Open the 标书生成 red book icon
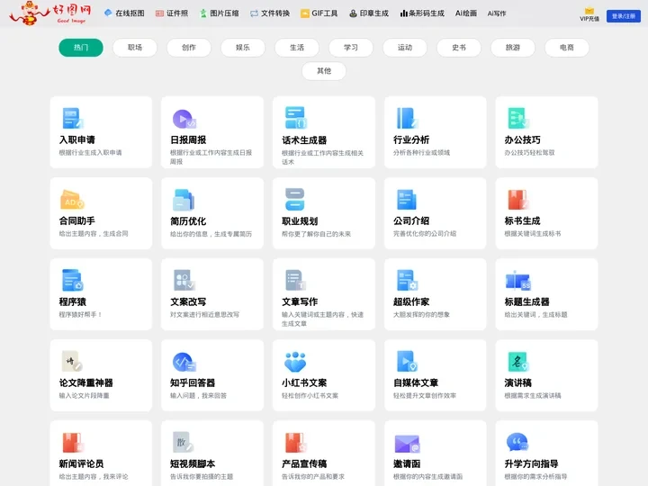Image resolution: width=648 pixels, height=486 pixels. pos(518,200)
